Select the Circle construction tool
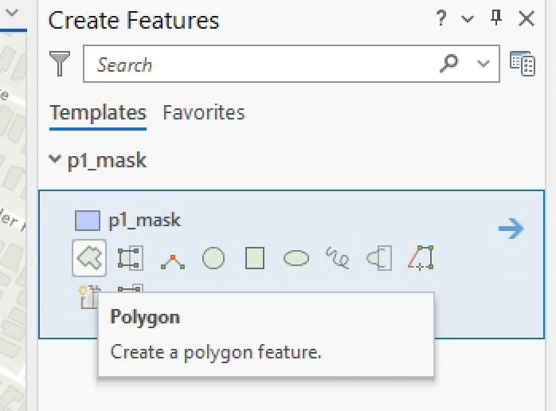This screenshot has height=411, width=556. click(x=213, y=258)
